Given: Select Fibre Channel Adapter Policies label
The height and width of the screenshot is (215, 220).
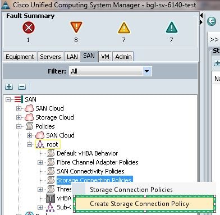Looking at the screenshot, I should click(98, 162).
